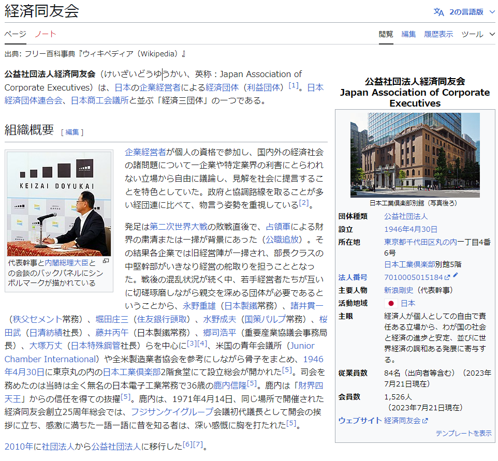Follow the 公職追放 link
The height and width of the screenshot is (461, 498).
(x=282, y=240)
